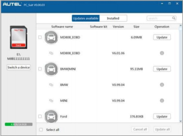Click device serial M8B111111111
This screenshot has height=136, width=183.
click(x=19, y=59)
